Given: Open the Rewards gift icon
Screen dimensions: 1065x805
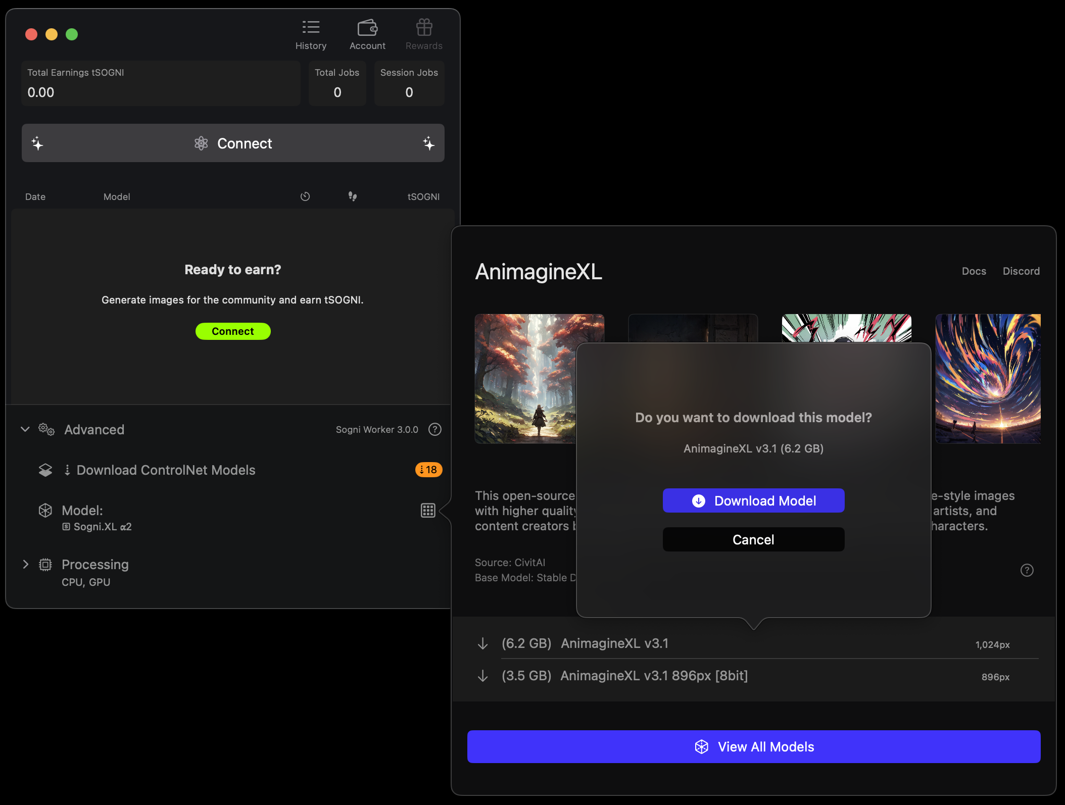Looking at the screenshot, I should coord(424,28).
